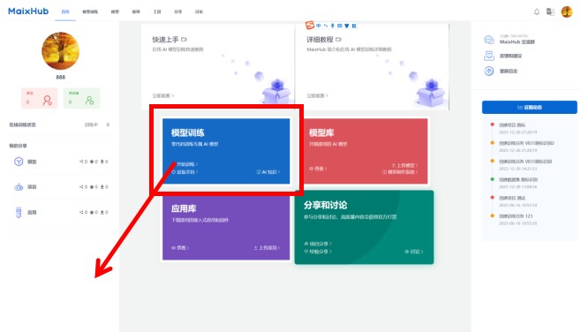Open user avatar menu in top bar
Screen dimensions: 581x332
click(x=567, y=11)
